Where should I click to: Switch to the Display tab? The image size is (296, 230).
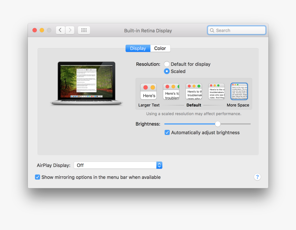pyautogui.click(x=138, y=48)
